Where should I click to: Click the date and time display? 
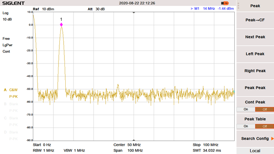point(137,3)
